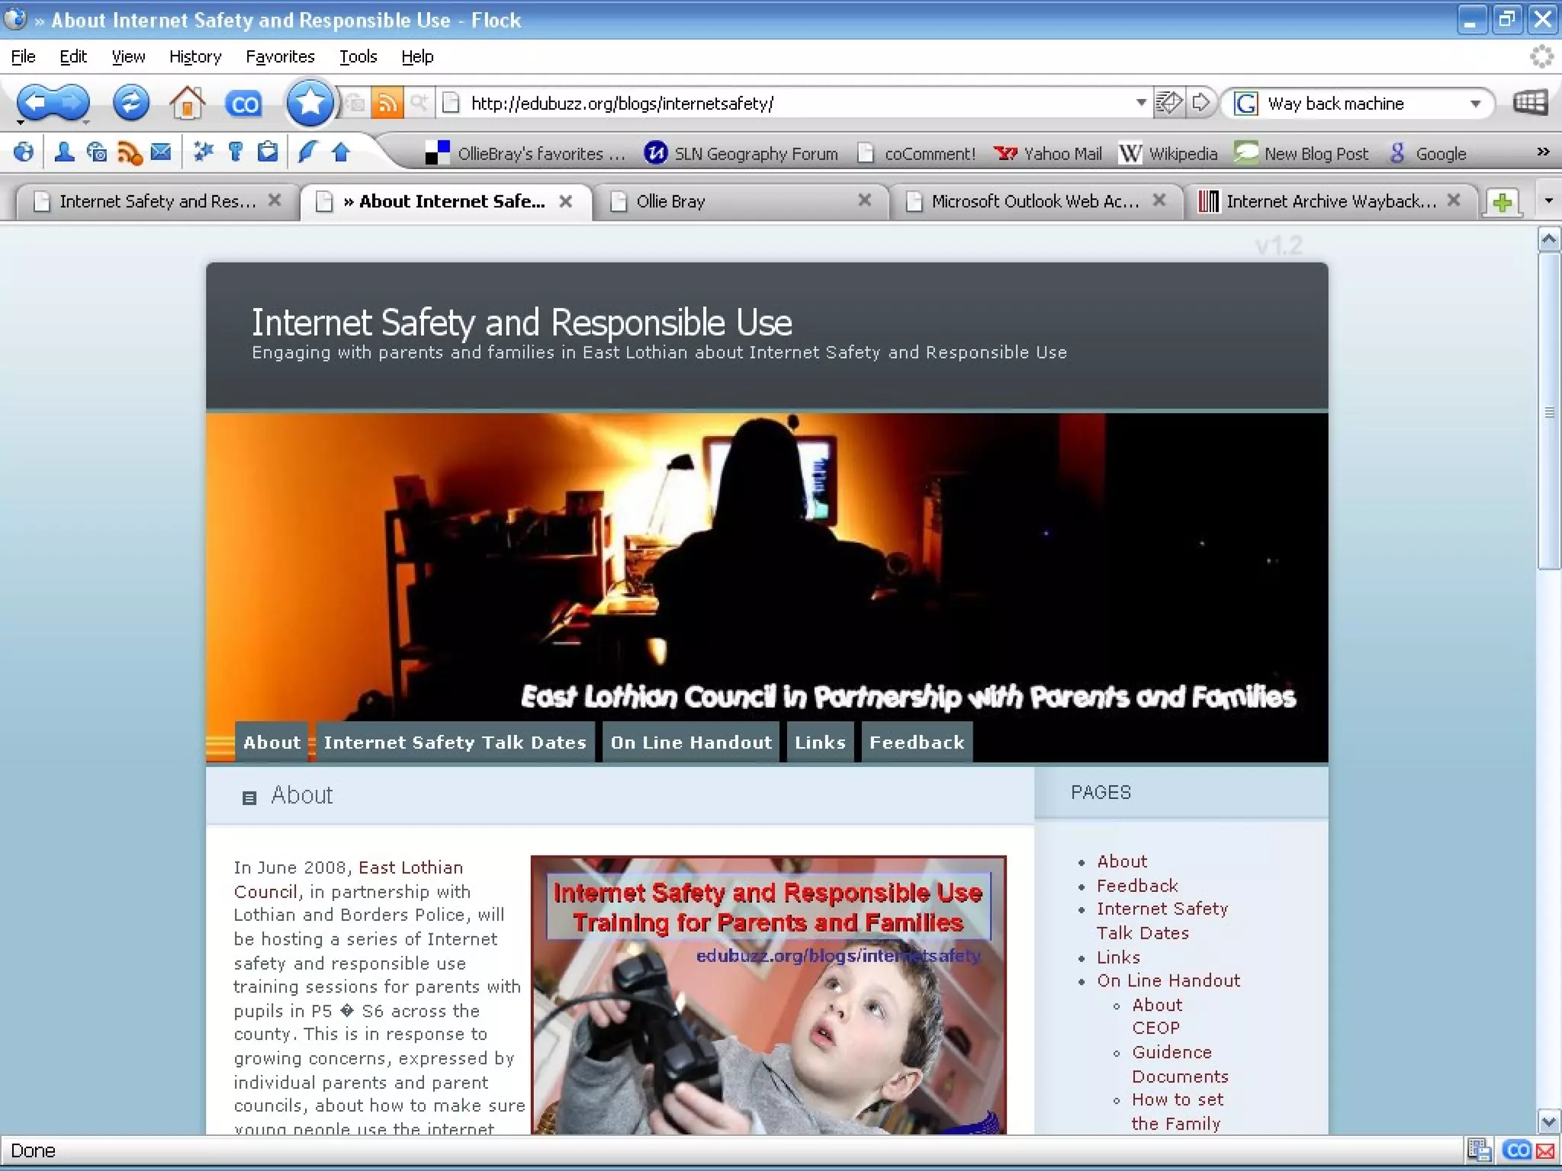Open the search box dropdown arrow

tap(1475, 104)
